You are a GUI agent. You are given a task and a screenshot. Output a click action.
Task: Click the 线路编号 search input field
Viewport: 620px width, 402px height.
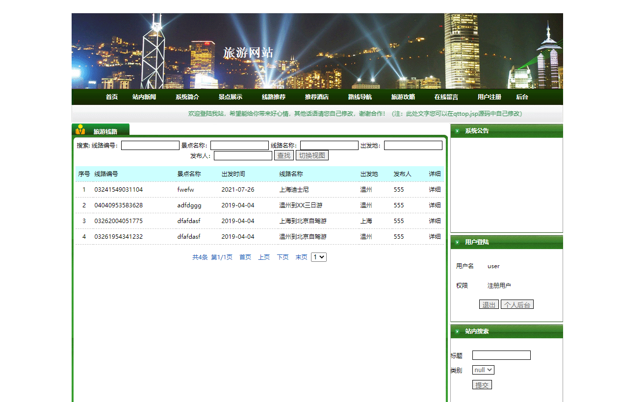click(x=150, y=145)
